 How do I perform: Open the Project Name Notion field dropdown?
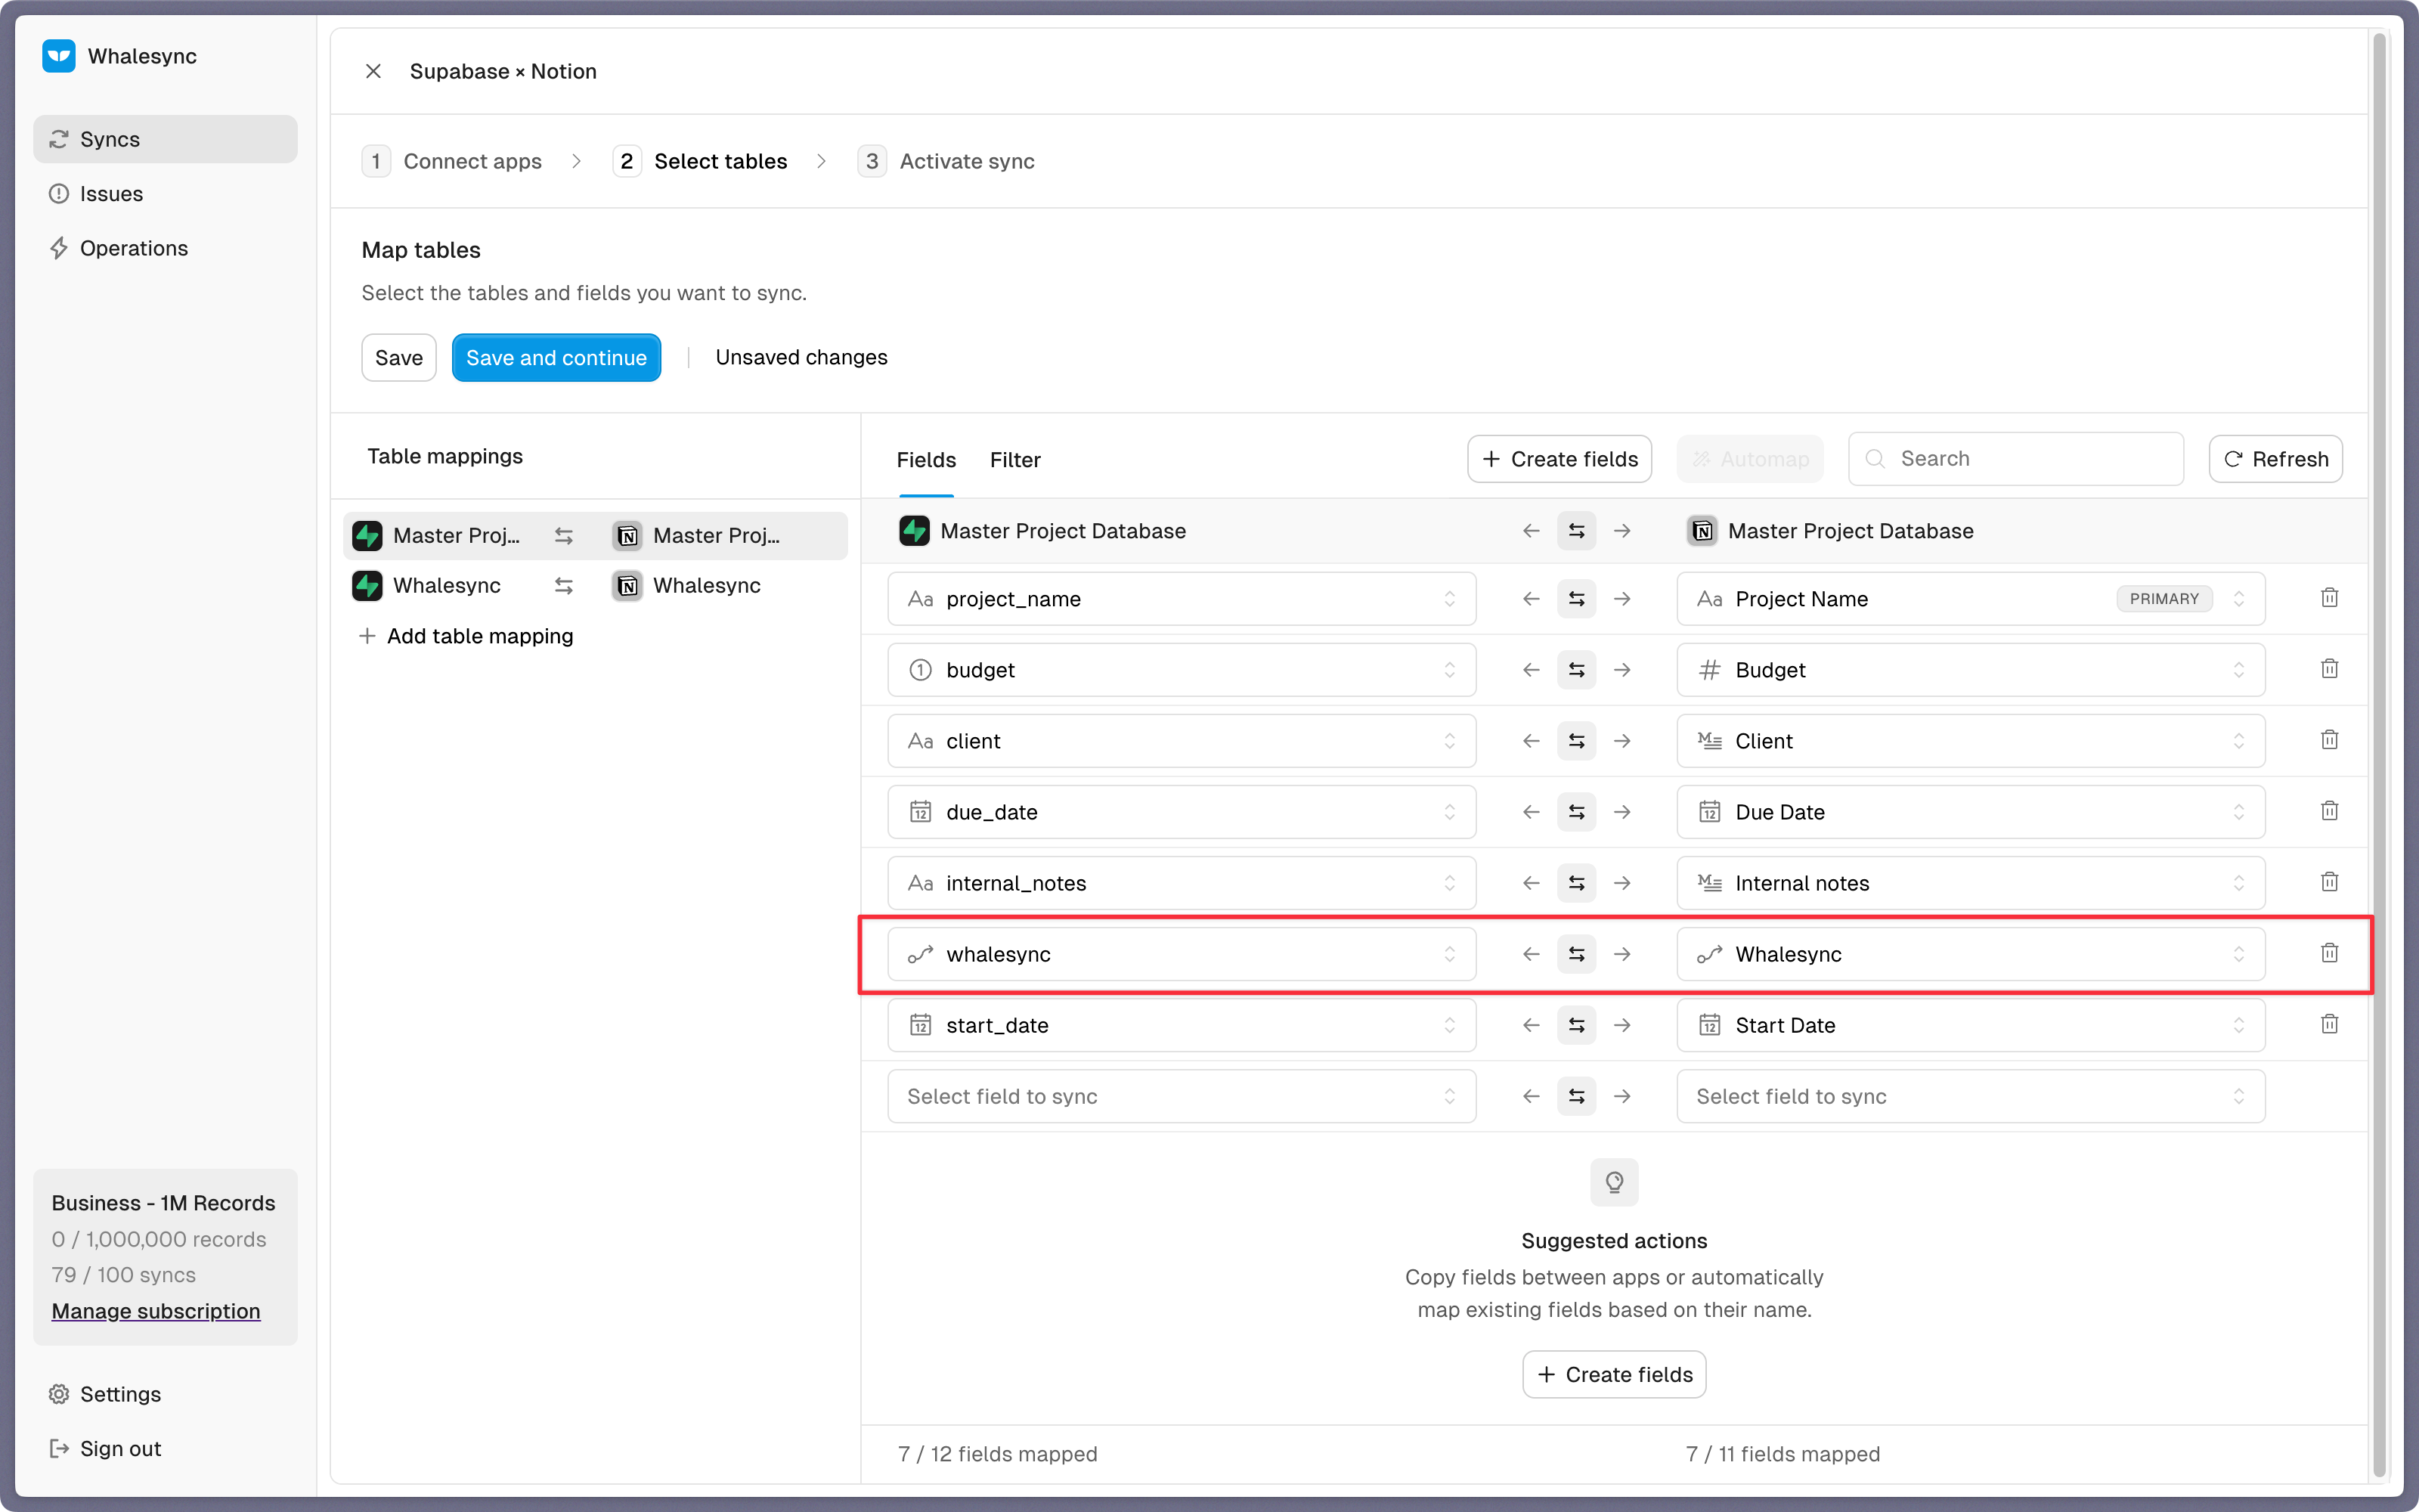click(1970, 599)
